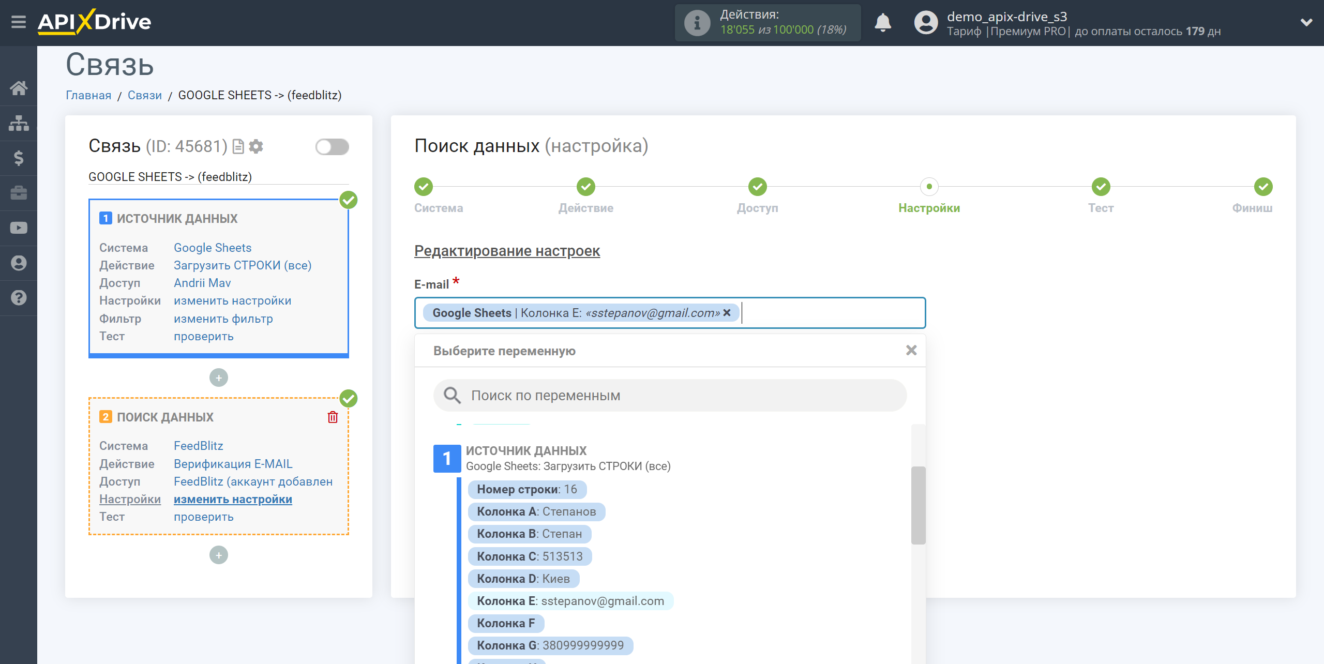Close the variable picker panel
The width and height of the screenshot is (1324, 664).
pos(911,351)
